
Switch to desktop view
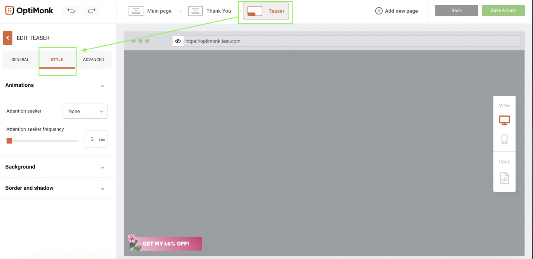click(x=504, y=120)
